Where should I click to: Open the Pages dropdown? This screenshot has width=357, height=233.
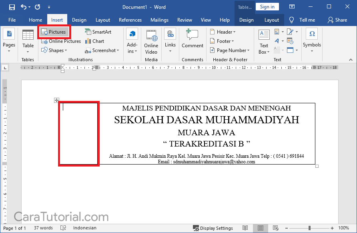coord(9,41)
